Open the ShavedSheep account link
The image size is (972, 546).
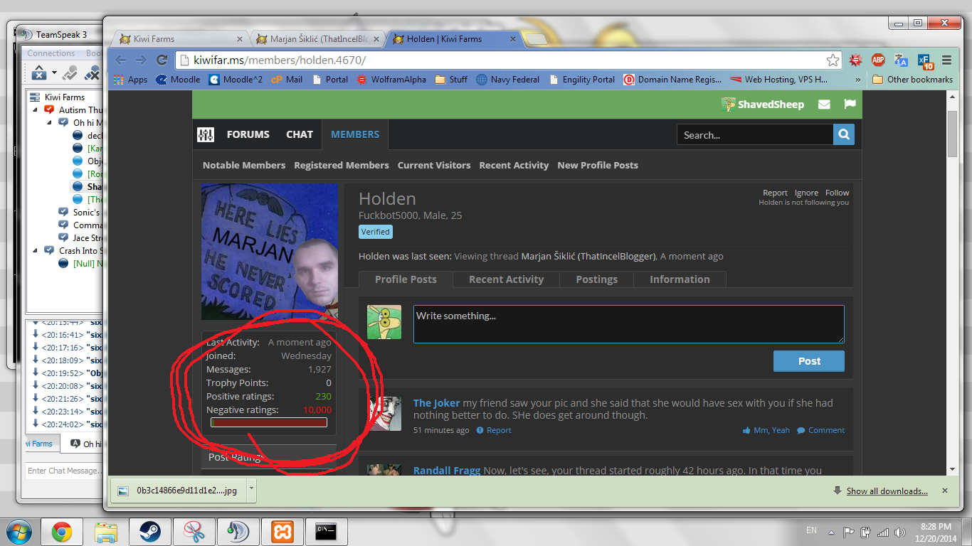[763, 105]
